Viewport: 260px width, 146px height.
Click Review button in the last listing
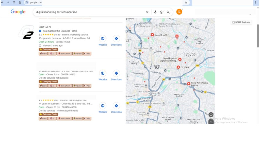tap(77, 118)
